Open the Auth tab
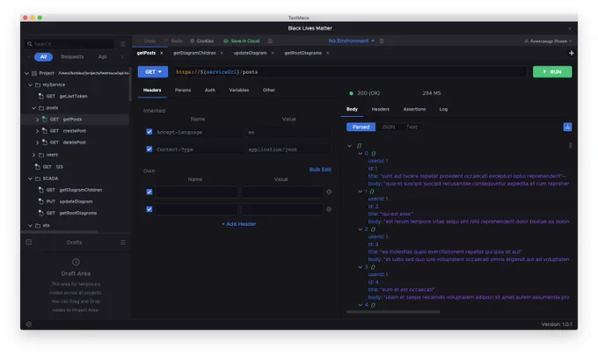Viewport: 598px width, 357px height. [210, 90]
